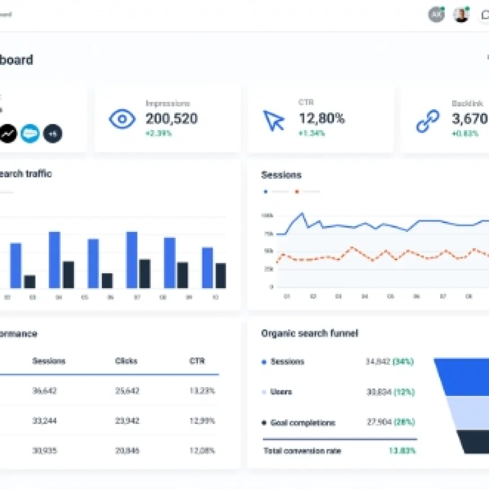Viewport: 489px width, 489px height.
Task: Select Sessions row in Organic search funnel
Action: [x=287, y=362]
